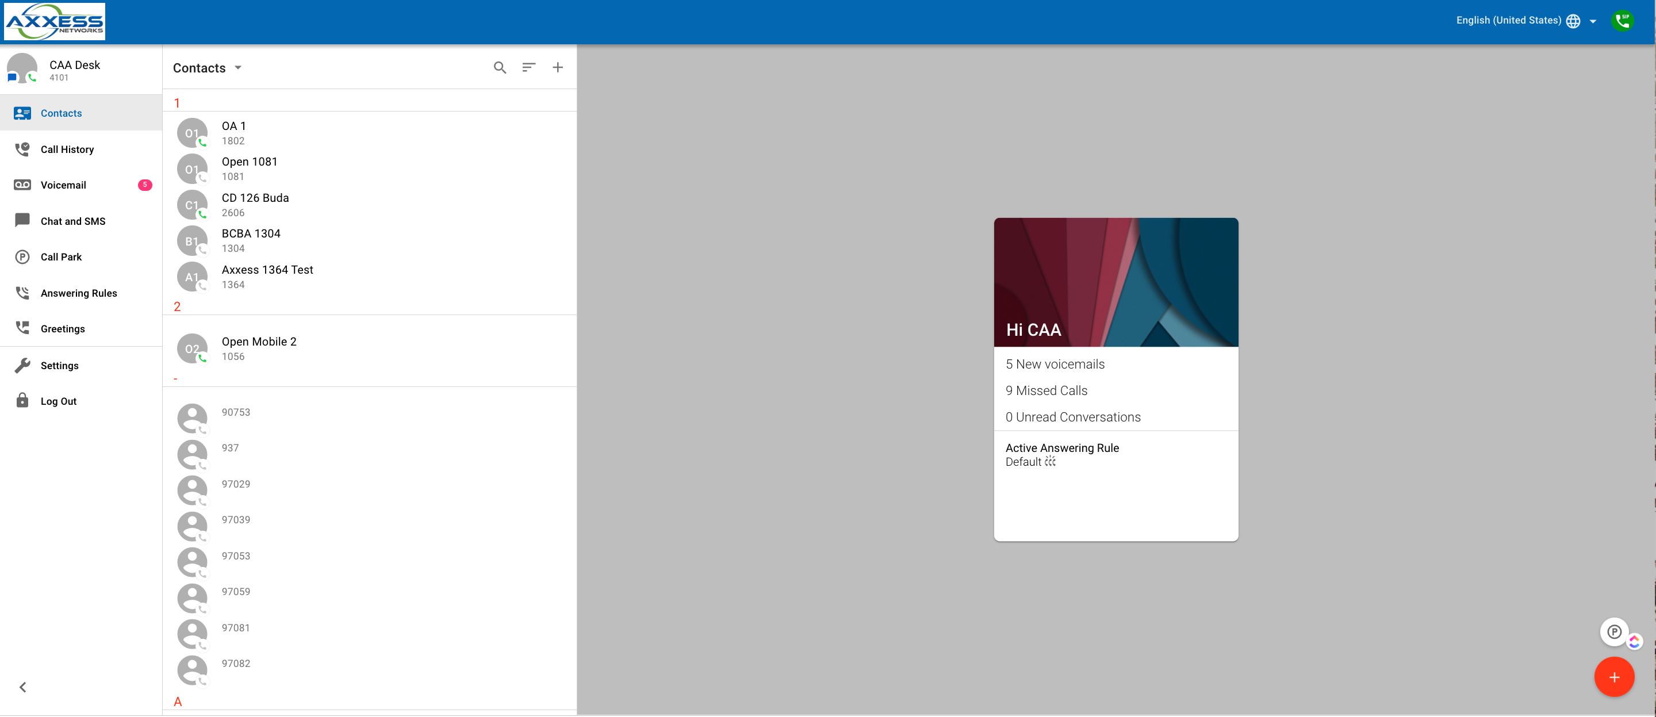Open the contacts search icon

pyautogui.click(x=500, y=67)
